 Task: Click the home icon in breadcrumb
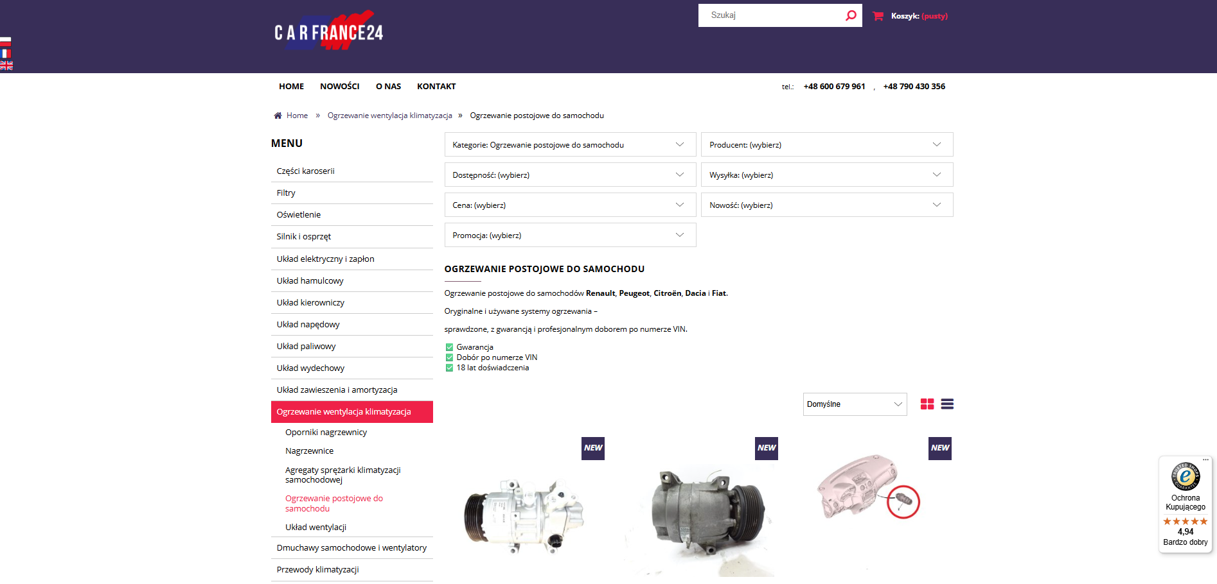pyautogui.click(x=278, y=116)
